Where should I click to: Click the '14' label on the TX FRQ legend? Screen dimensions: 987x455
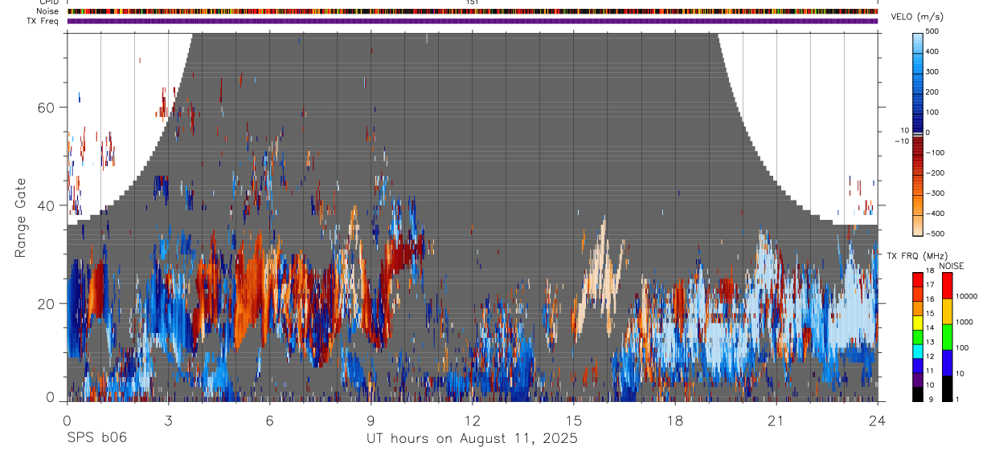pos(930,328)
